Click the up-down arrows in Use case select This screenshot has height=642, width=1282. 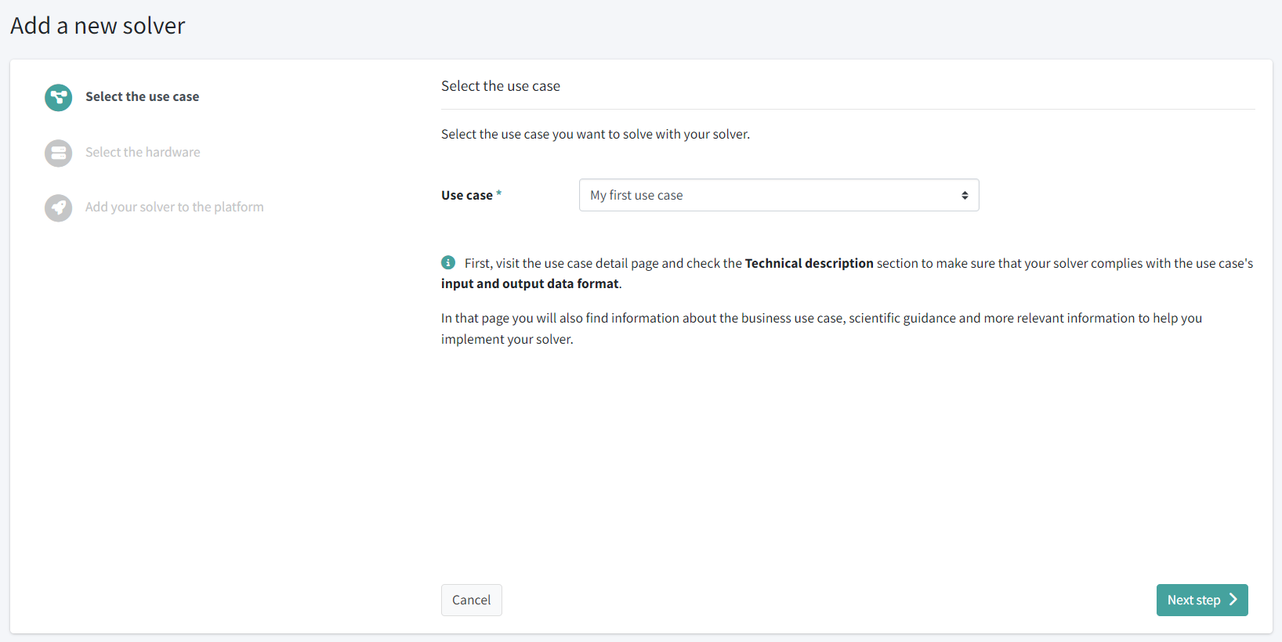click(965, 195)
